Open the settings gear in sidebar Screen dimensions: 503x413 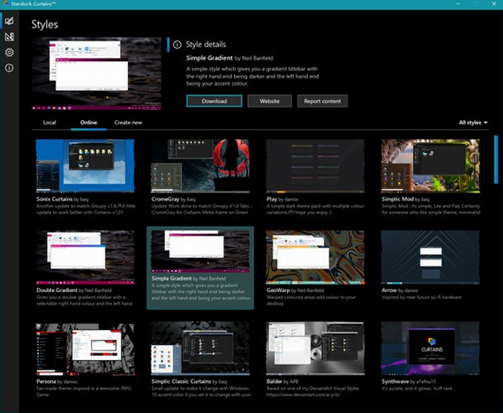click(x=10, y=52)
